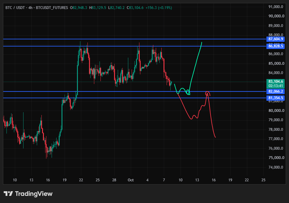This screenshot has width=289, height=203.
Task: Click the 84,000.0 price axis label
Action: (276, 73)
